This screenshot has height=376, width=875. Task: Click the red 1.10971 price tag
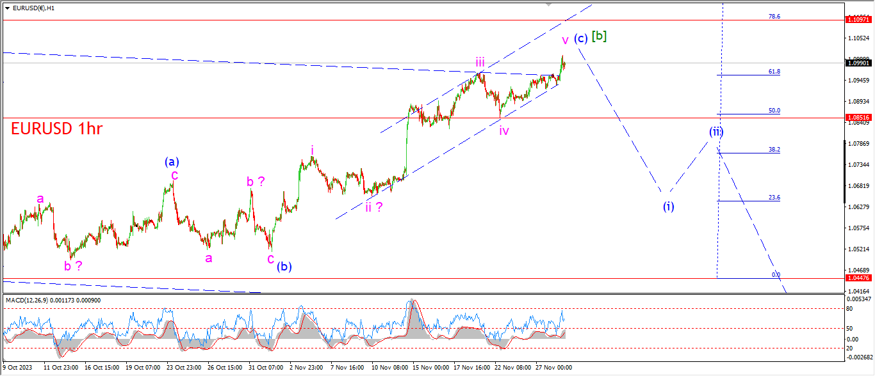pyautogui.click(x=858, y=20)
